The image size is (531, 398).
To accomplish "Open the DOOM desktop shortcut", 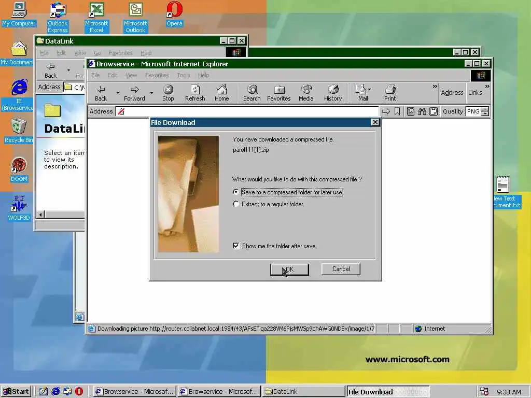I will tap(19, 170).
